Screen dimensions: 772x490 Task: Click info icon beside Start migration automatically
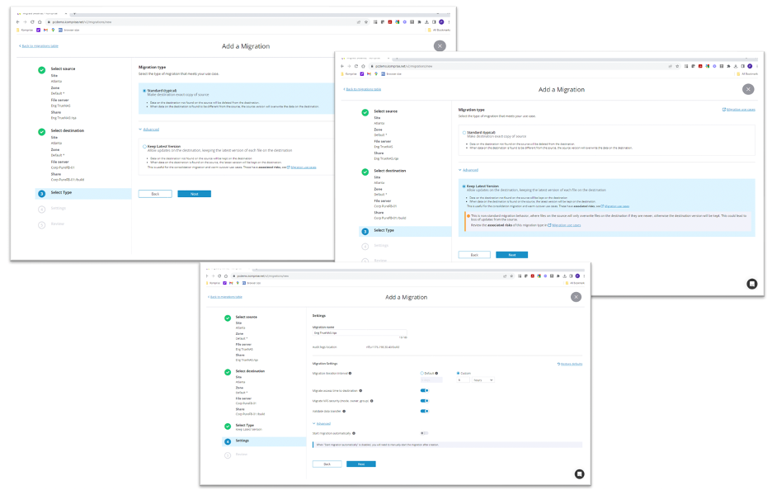point(353,432)
